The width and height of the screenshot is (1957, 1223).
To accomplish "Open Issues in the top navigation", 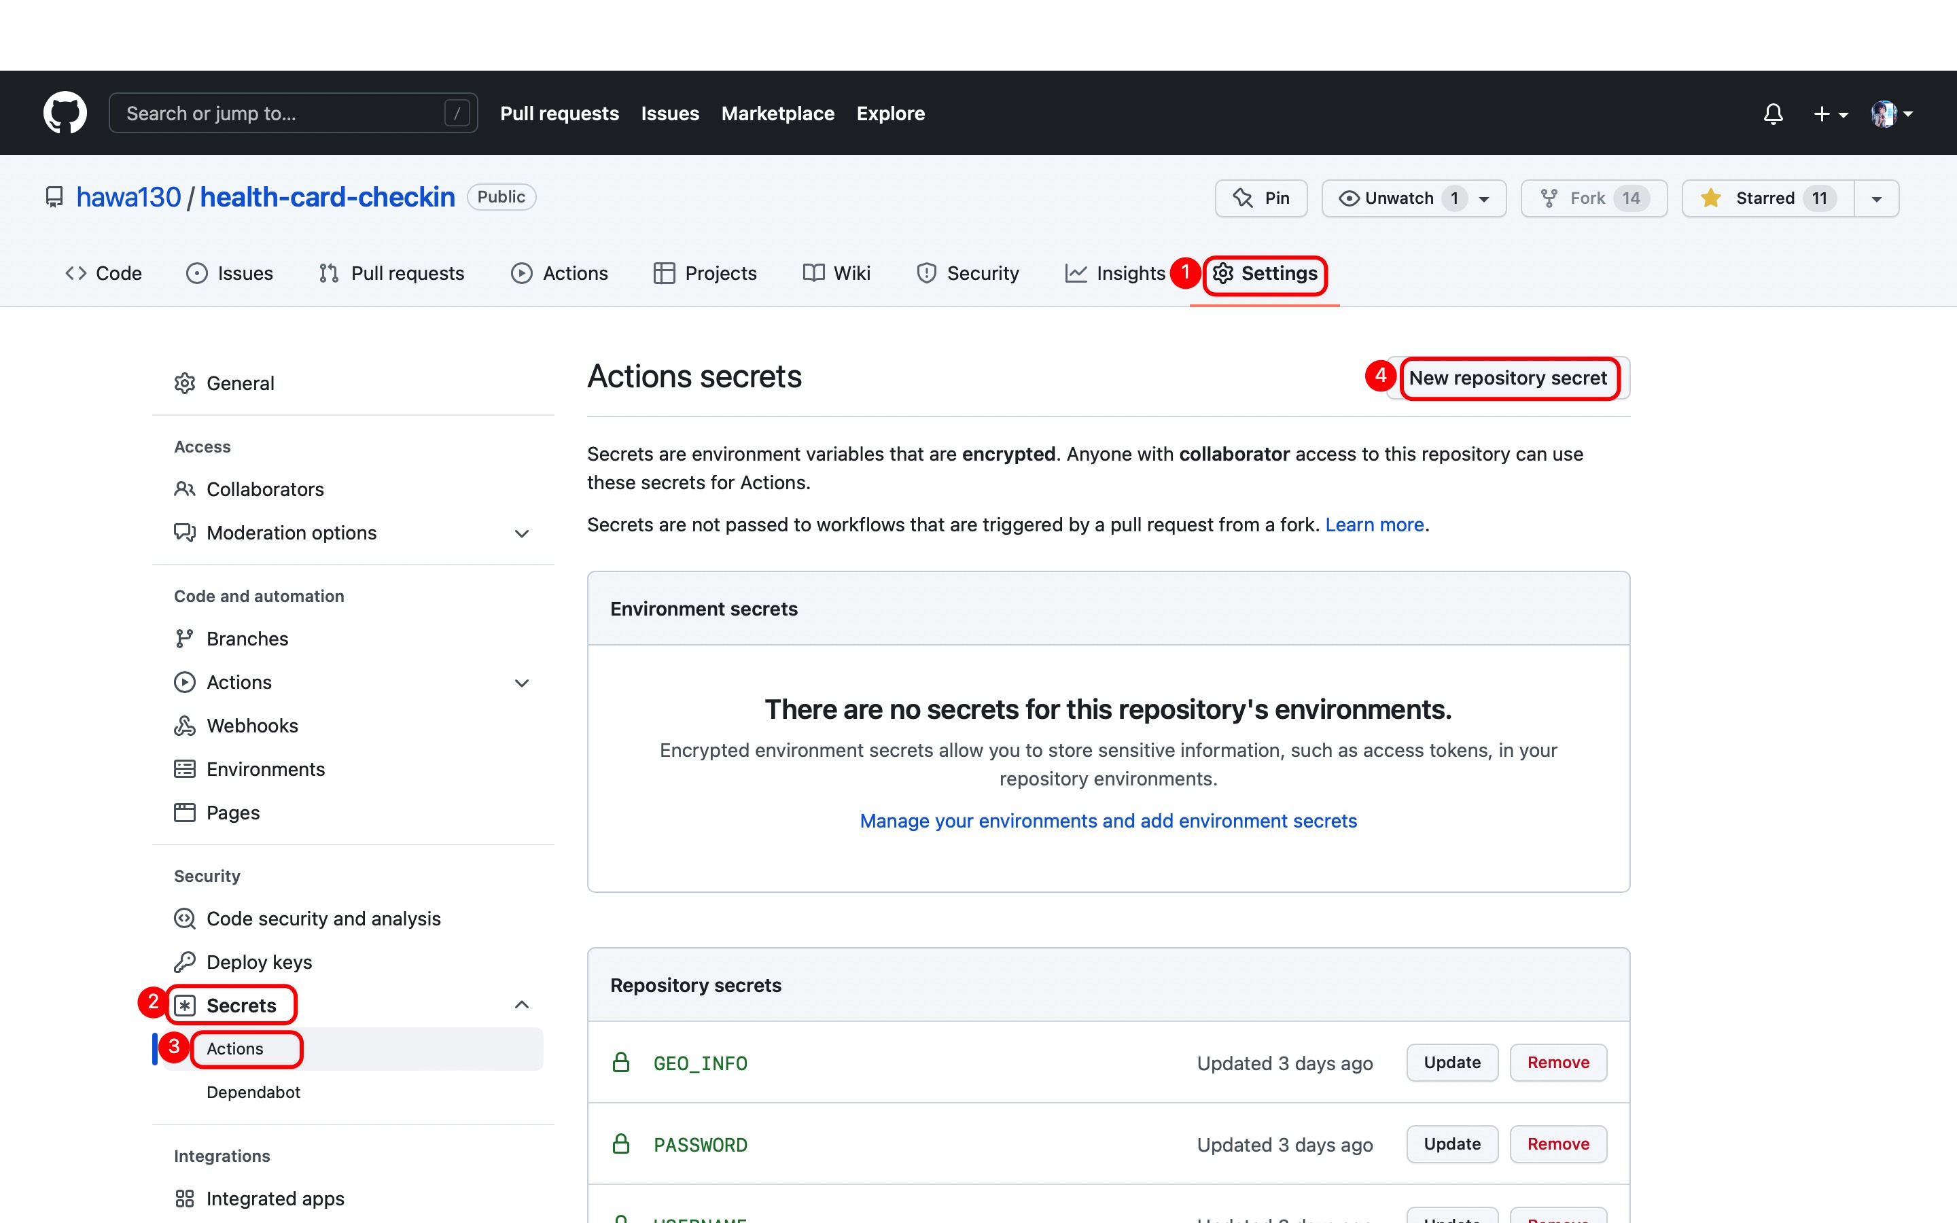I will click(x=669, y=113).
